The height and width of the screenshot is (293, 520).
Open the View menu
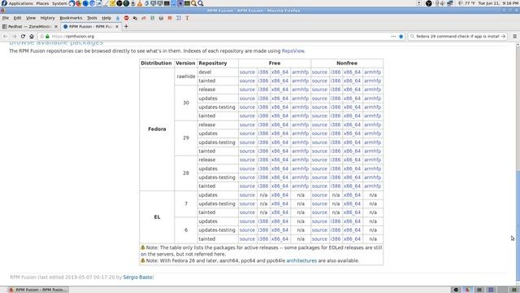point(31,18)
